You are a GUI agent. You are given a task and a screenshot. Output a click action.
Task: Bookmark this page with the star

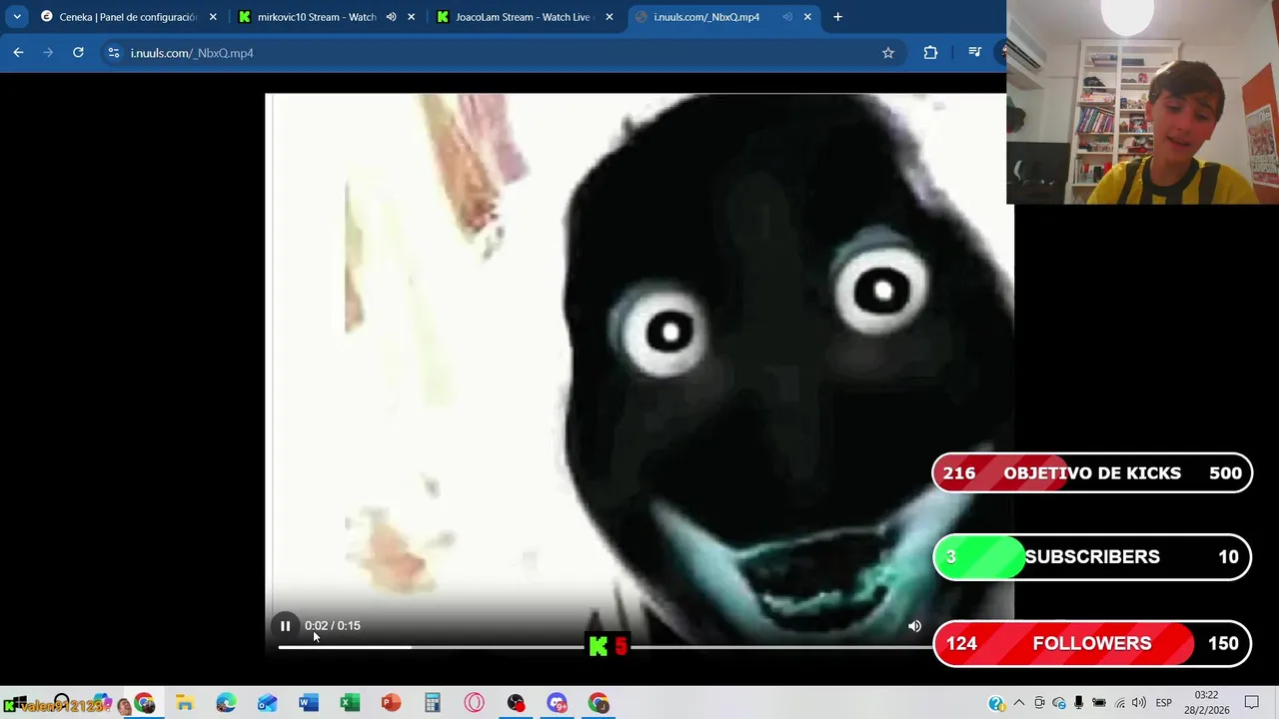click(887, 53)
